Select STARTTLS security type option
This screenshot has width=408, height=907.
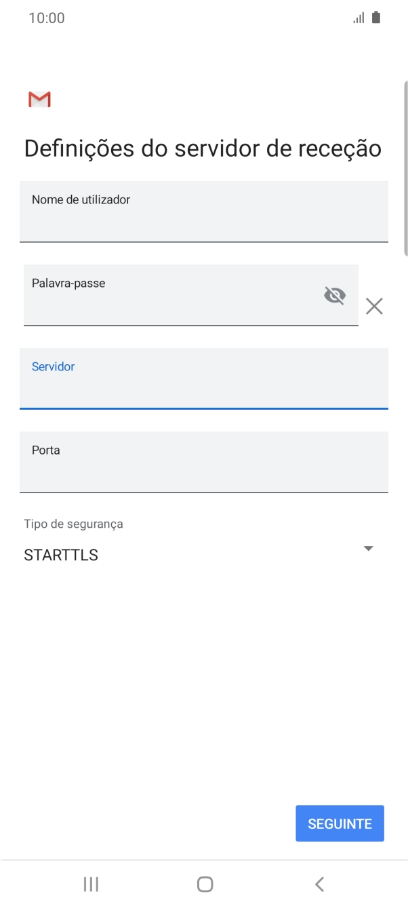point(61,554)
